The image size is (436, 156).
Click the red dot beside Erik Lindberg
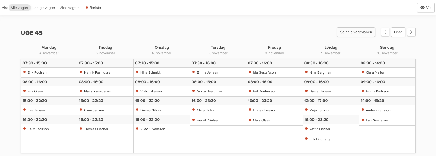(x=306, y=139)
